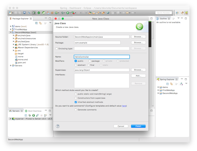
Task: Click Collapse All icon in Package Explorer
Action: click(37, 23)
